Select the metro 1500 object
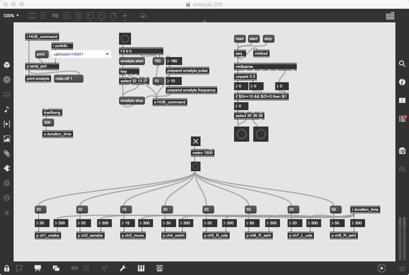The width and height of the screenshot is (409, 275). point(203,153)
